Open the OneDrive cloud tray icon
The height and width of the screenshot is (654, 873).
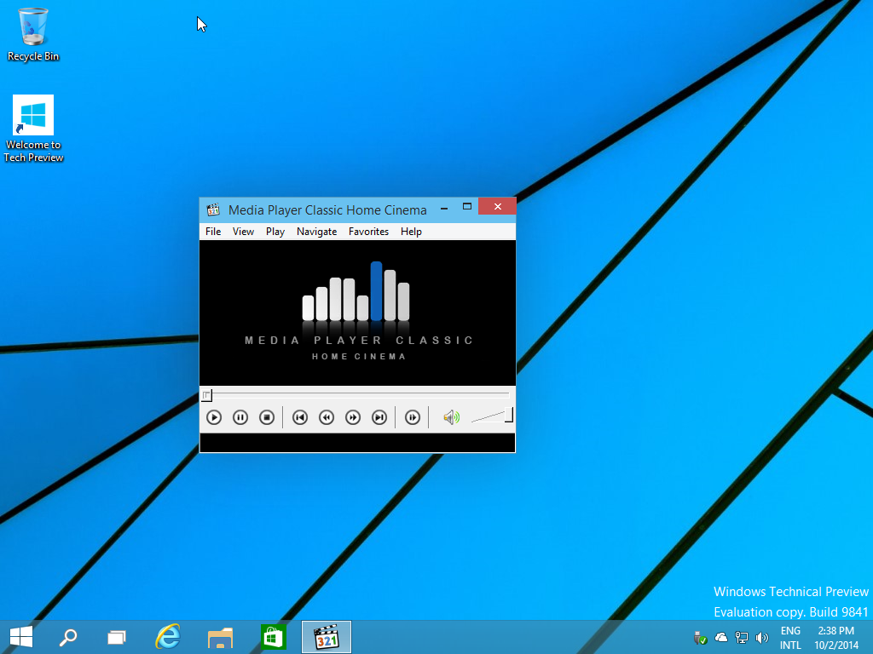coord(721,637)
